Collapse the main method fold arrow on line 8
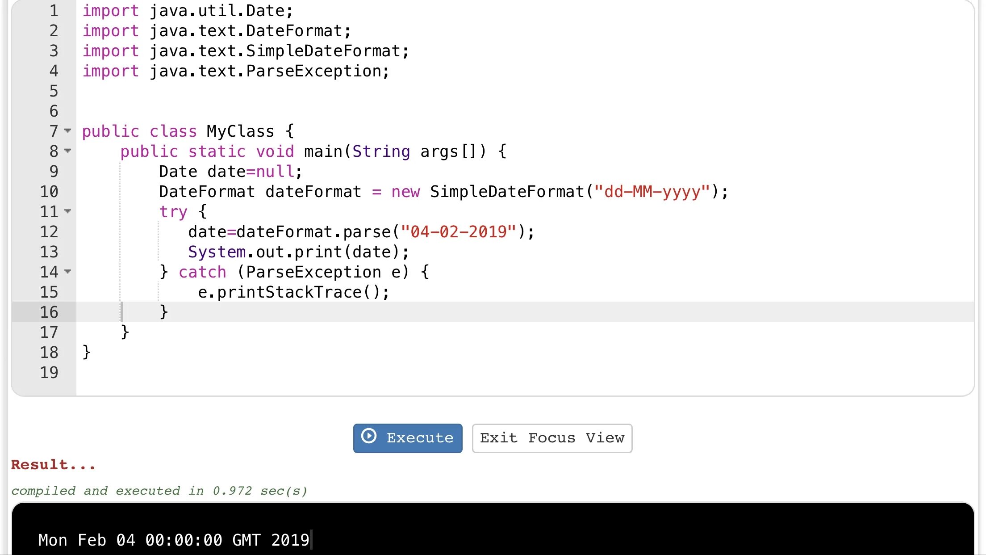The height and width of the screenshot is (555, 986). click(68, 151)
